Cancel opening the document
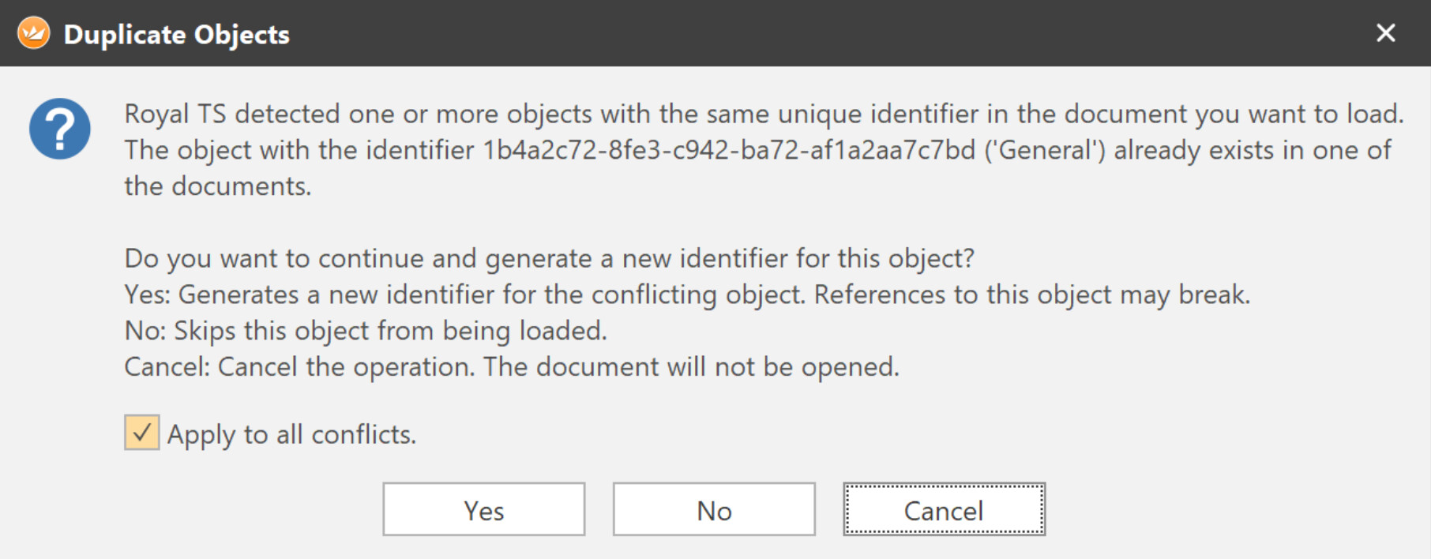 tap(944, 510)
